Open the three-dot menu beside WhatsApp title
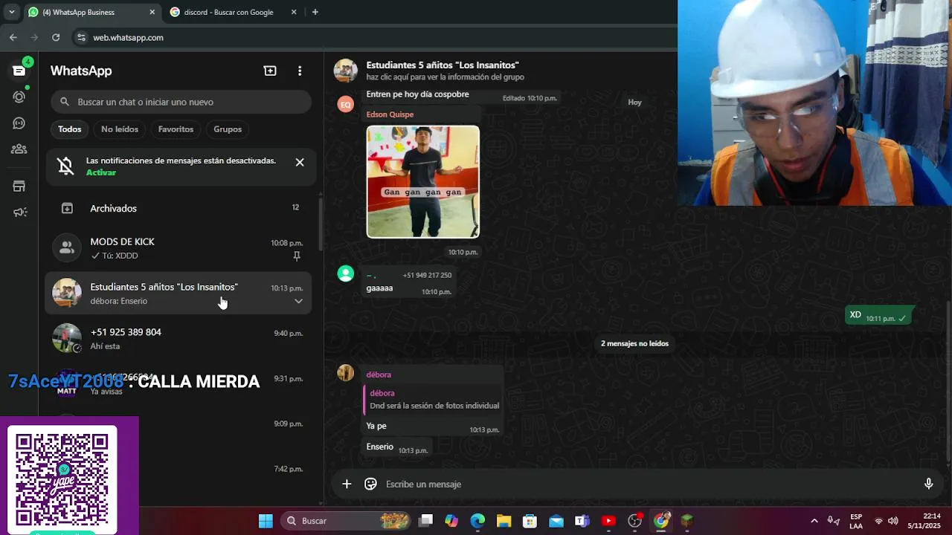This screenshot has width=952, height=535. pyautogui.click(x=300, y=71)
